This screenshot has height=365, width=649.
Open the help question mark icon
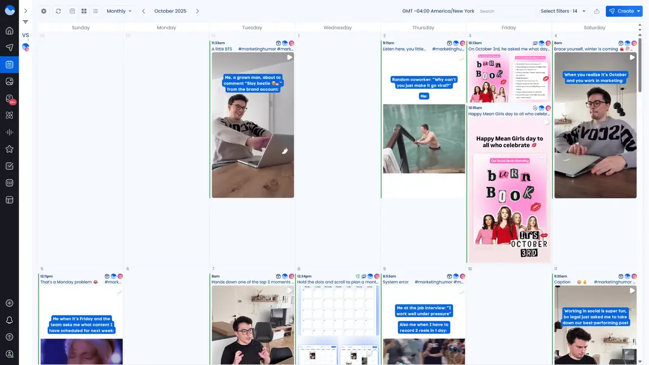tap(9, 337)
